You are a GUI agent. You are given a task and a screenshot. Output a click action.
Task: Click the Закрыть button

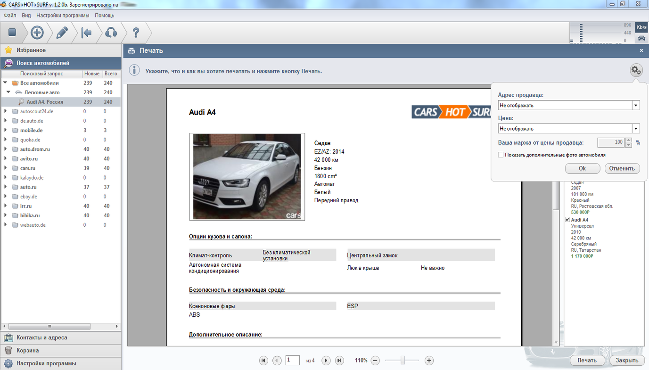point(627,360)
